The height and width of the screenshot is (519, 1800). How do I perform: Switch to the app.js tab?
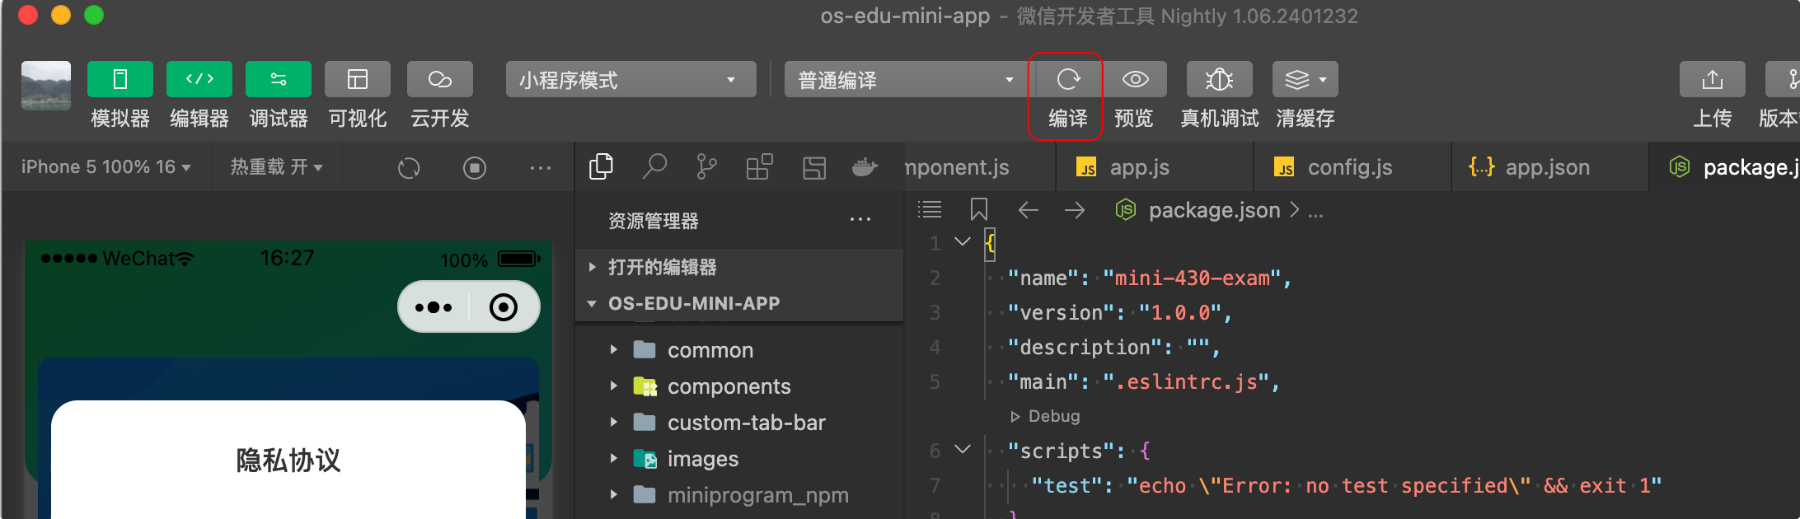point(1154,167)
